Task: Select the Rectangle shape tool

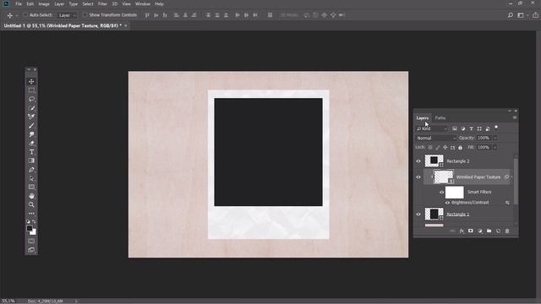Action: click(31, 187)
